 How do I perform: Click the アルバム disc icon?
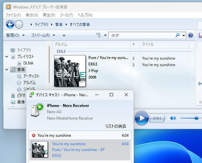click(x=19, y=83)
